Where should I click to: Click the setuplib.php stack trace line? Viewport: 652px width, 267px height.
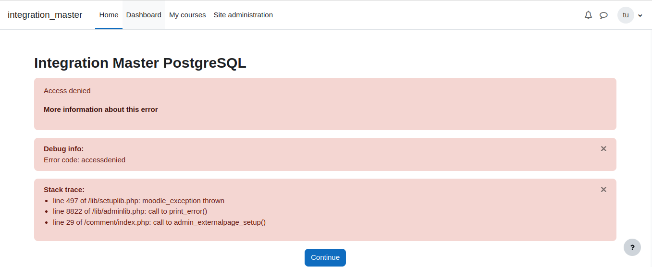click(x=138, y=201)
